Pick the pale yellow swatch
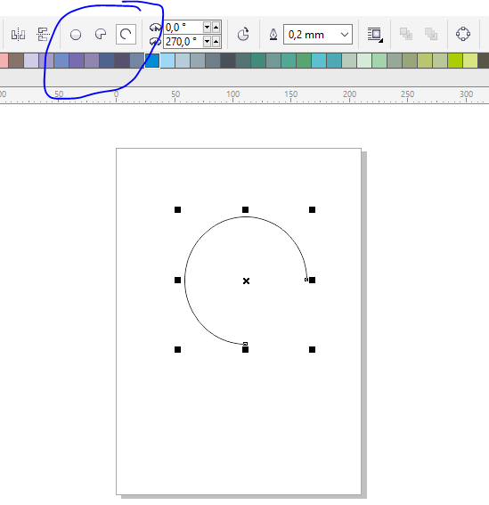 coord(470,61)
